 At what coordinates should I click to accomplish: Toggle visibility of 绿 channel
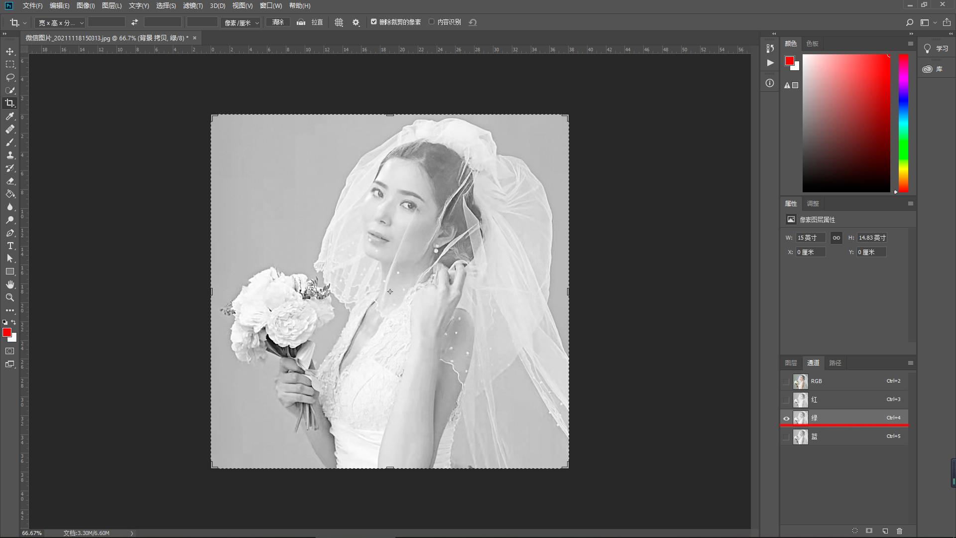[786, 418]
